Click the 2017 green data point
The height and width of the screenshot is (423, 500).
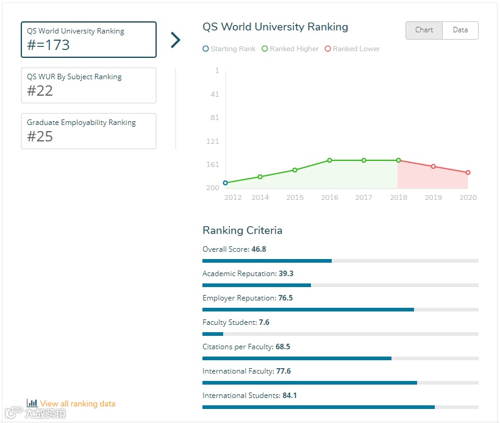tap(364, 160)
